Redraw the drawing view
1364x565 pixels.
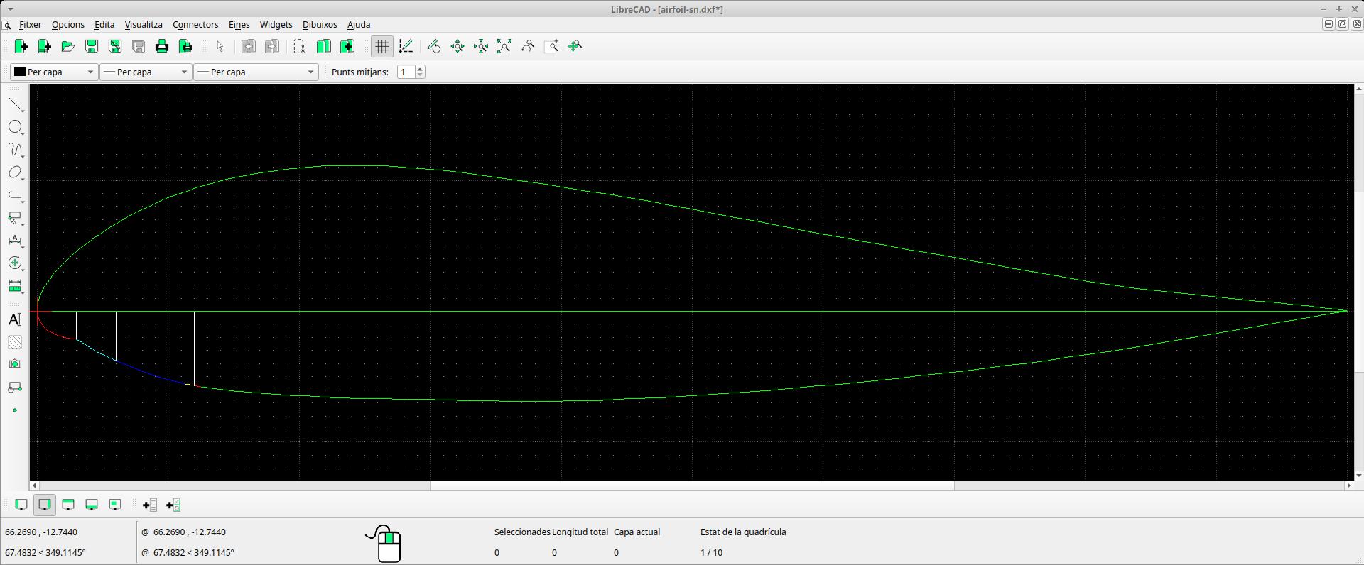click(434, 46)
